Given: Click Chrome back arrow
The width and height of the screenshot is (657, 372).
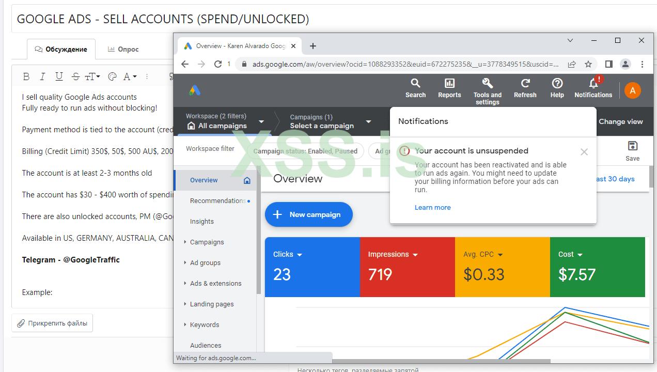Looking at the screenshot, I should pyautogui.click(x=185, y=64).
